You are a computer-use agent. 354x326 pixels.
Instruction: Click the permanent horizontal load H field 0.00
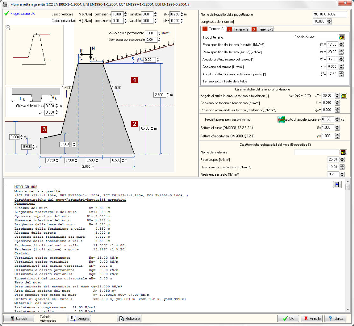click(x=117, y=21)
